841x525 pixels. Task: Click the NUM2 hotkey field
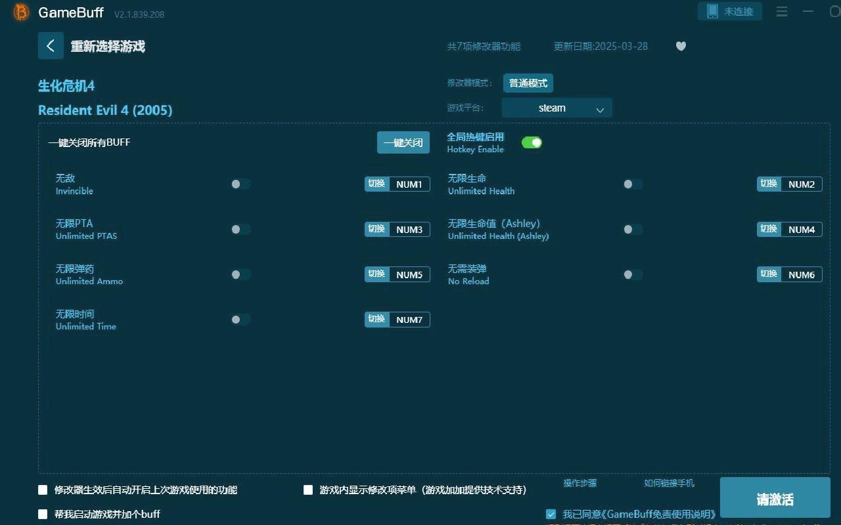[802, 184]
